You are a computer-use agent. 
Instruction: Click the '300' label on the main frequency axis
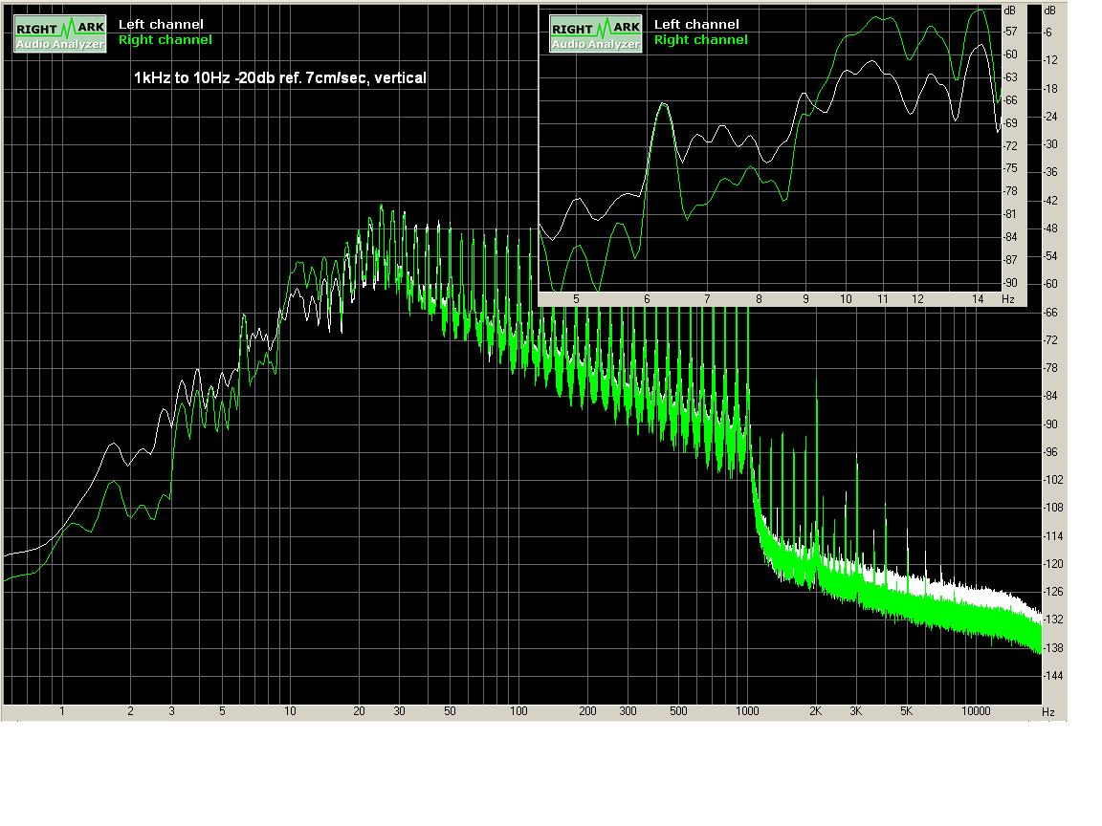pyautogui.click(x=628, y=711)
